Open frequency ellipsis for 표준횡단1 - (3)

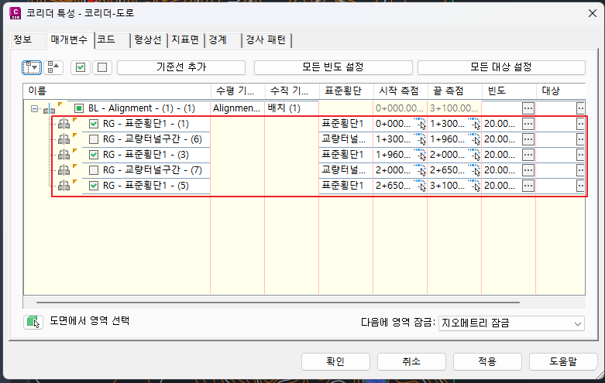pos(528,155)
